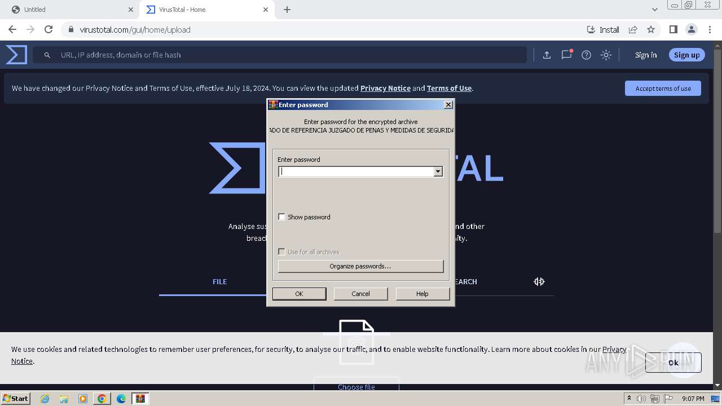Open File Explorer from the taskbar

(x=64, y=399)
